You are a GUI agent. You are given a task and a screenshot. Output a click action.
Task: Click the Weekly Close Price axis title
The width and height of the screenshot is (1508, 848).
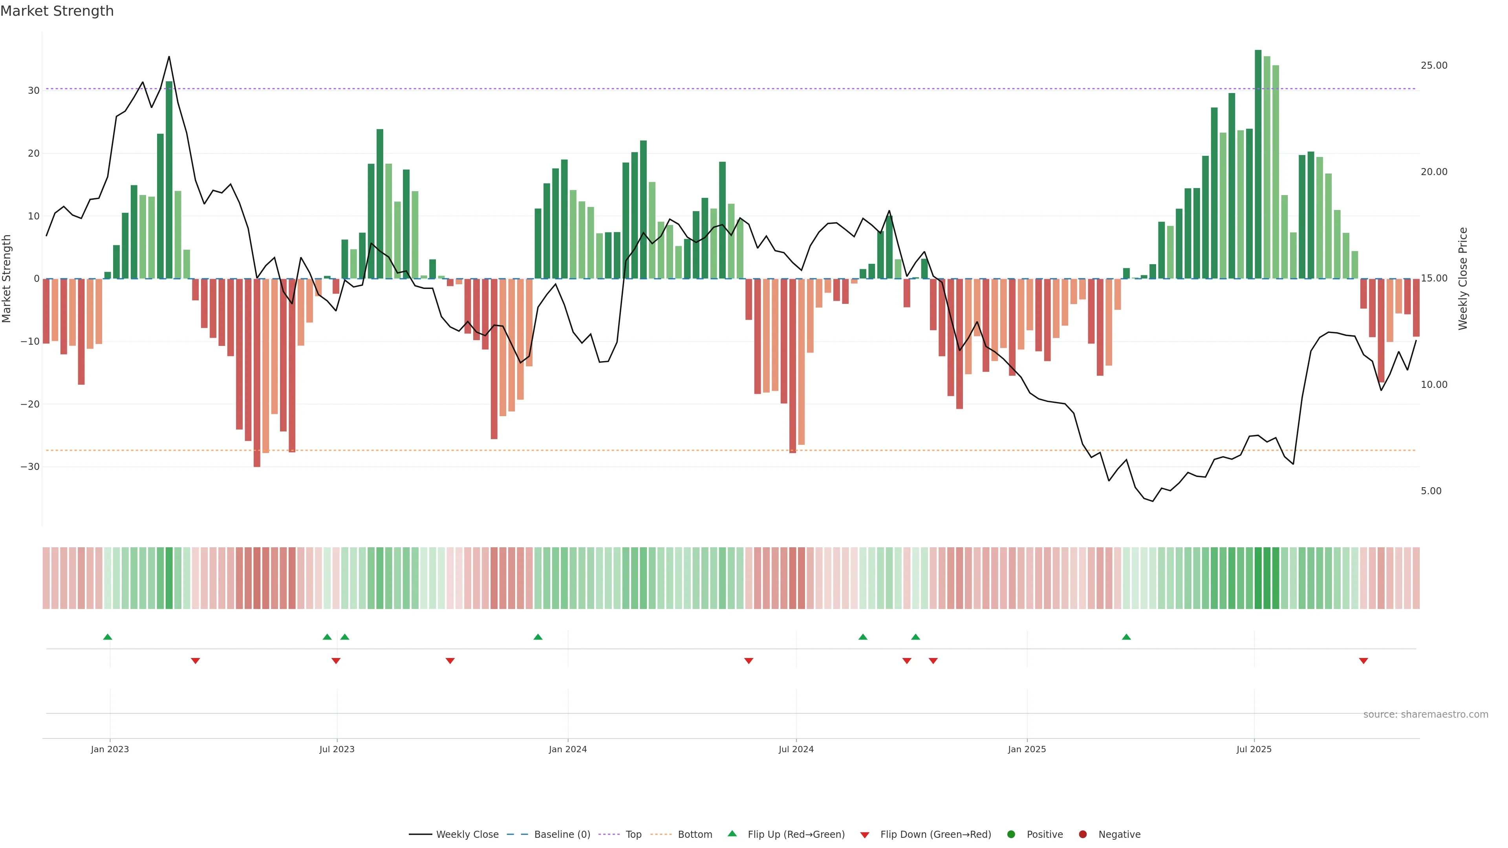tap(1463, 279)
